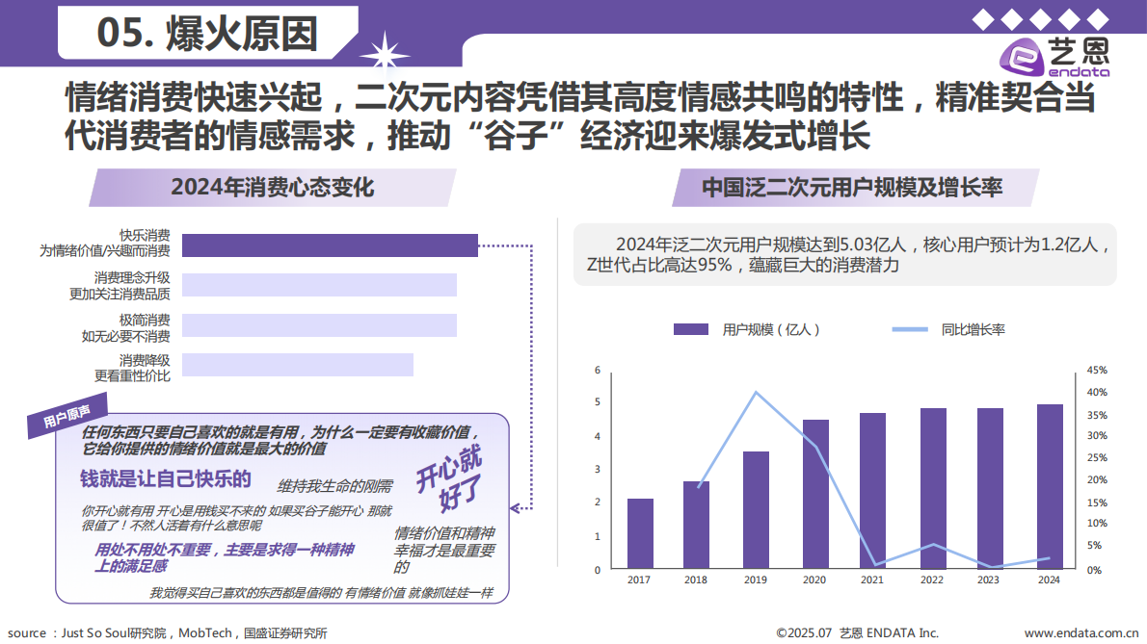
Task: Click the dark purple '快乐消费' bar
Action: click(330, 245)
